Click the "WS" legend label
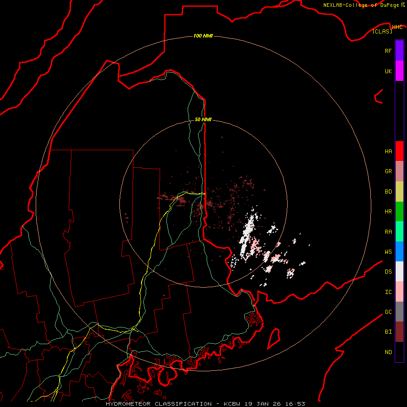 tap(388, 252)
